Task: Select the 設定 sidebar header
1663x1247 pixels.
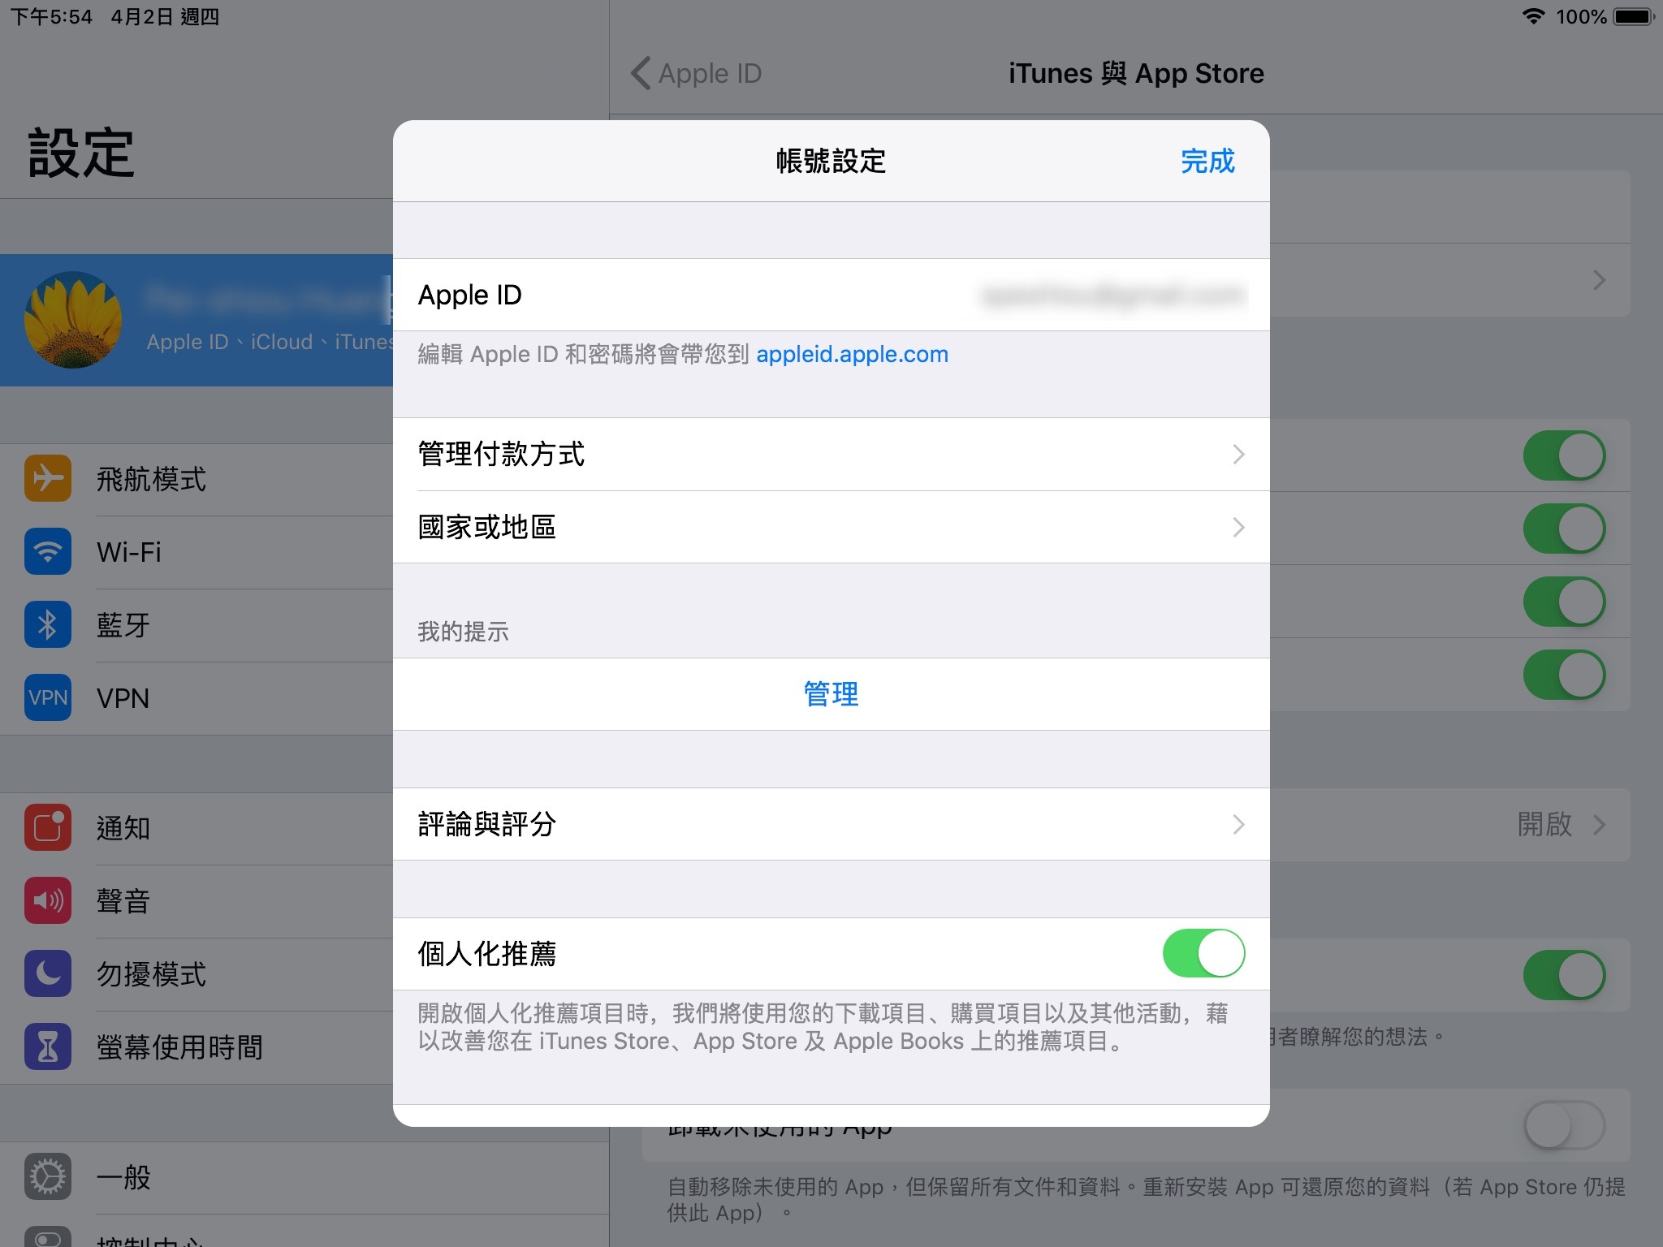Action: pos(81,151)
